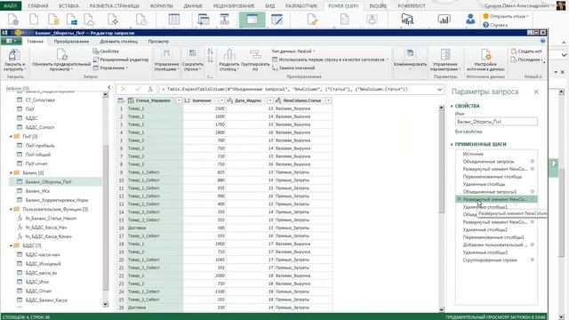The width and height of the screenshot is (569, 320).
Task: Open ФОРМУЛЫ tab in Excel ribbon
Action: point(161,6)
